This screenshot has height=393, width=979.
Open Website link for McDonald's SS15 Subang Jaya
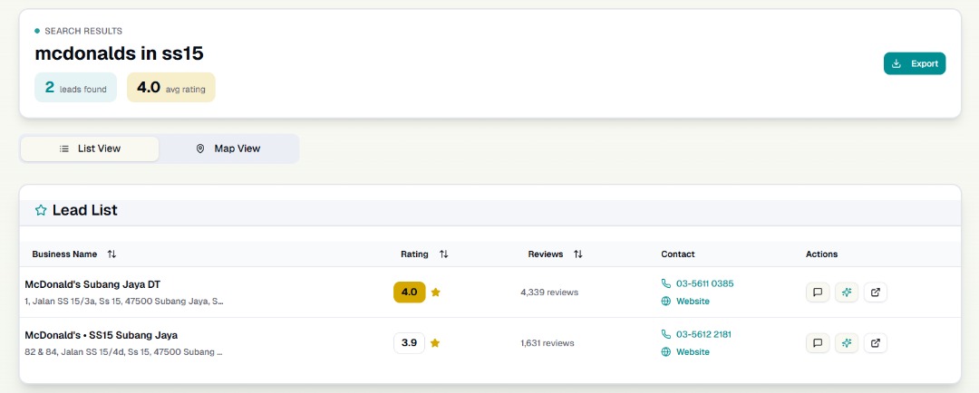pos(693,352)
